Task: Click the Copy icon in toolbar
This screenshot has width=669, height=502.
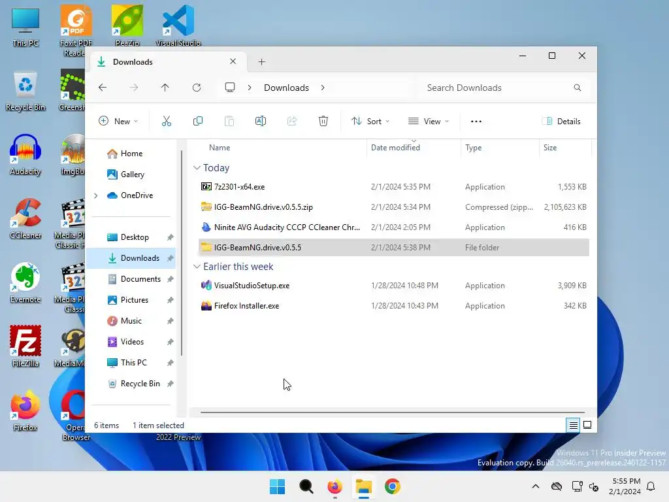Action: click(197, 121)
